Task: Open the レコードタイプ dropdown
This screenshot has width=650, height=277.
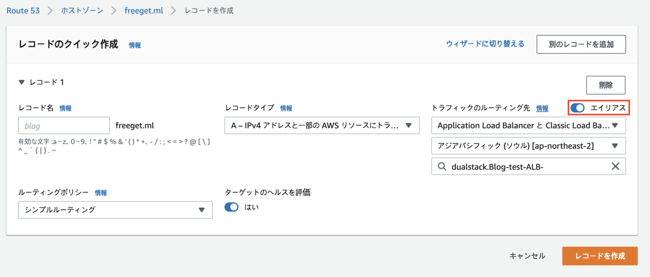Action: pyautogui.click(x=322, y=125)
